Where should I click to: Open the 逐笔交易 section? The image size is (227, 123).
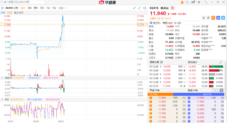pos(154,62)
